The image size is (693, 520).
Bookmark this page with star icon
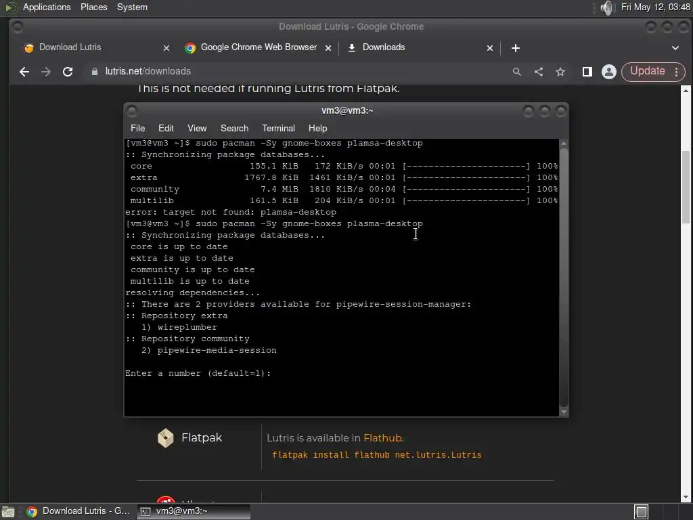[x=560, y=72]
